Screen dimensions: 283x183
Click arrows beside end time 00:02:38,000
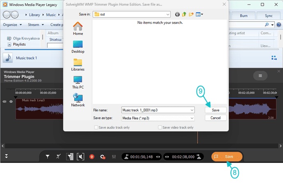pyautogui.click(x=167, y=157)
